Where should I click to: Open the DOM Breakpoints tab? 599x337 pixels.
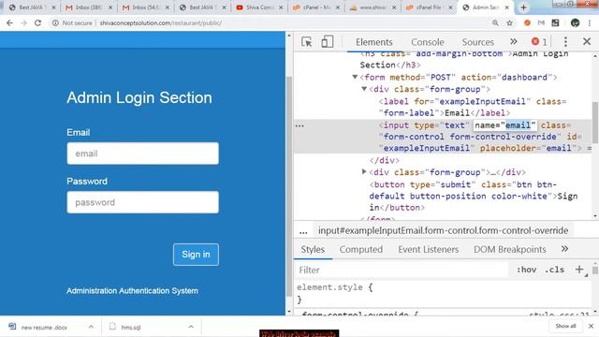[x=509, y=250]
